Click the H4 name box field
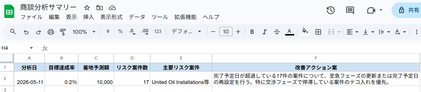 click(x=17, y=48)
